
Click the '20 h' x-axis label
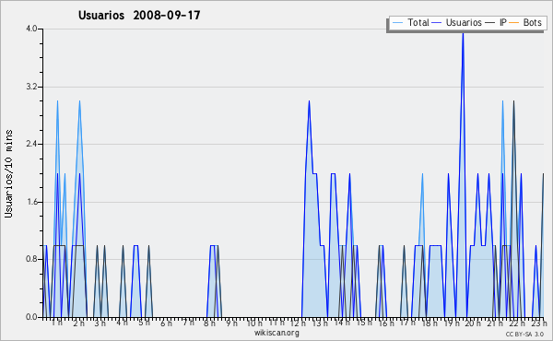(x=473, y=323)
